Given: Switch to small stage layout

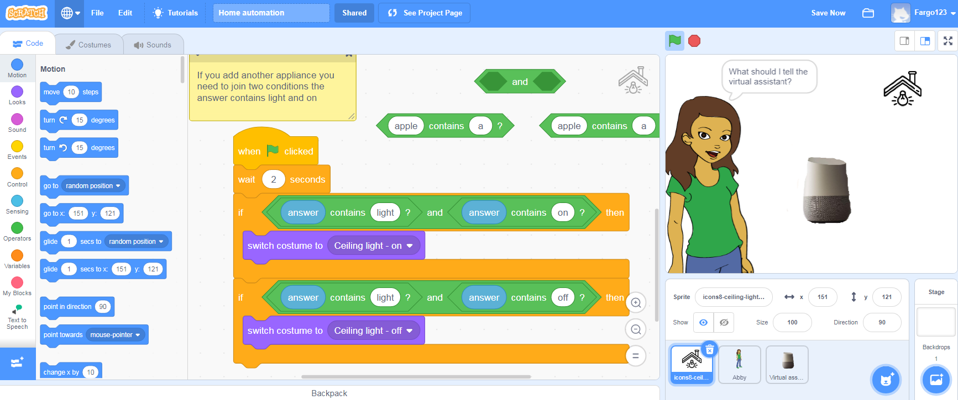Looking at the screenshot, I should pyautogui.click(x=904, y=41).
